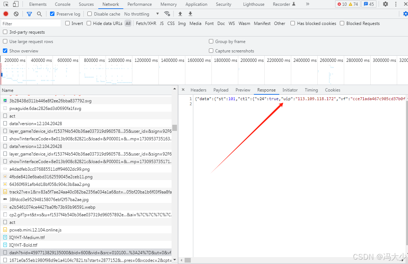Enable Blocked Requests filter
Image resolution: width=408 pixels, height=264 pixels.
pyautogui.click(x=342, y=24)
